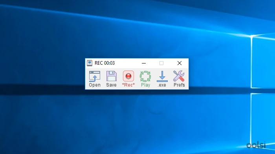This screenshot has height=154, width=275.
Task: Click the greyed-out maximize button
Action: 161,63
